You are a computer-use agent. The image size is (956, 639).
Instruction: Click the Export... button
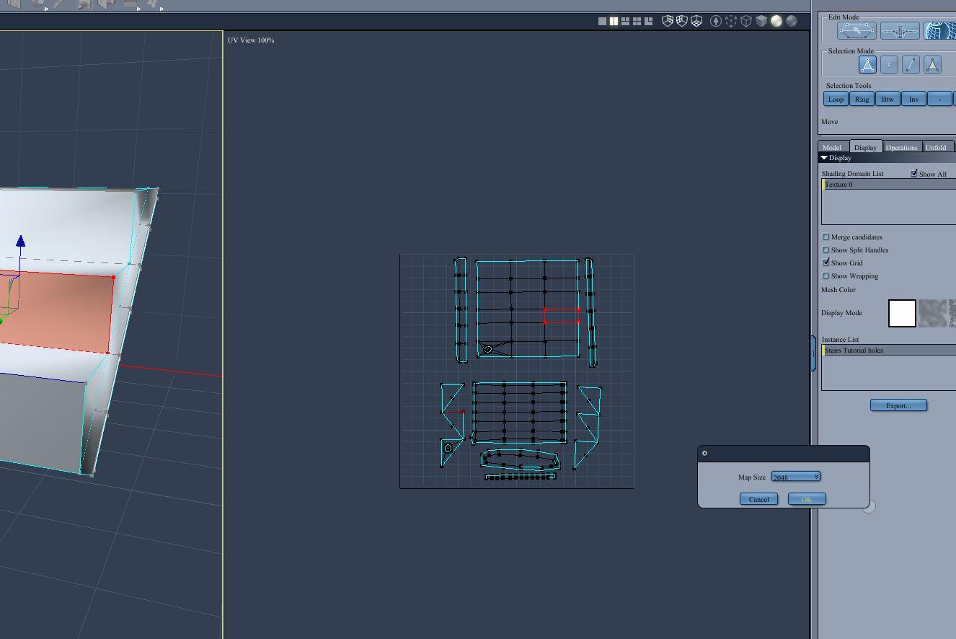coord(898,405)
